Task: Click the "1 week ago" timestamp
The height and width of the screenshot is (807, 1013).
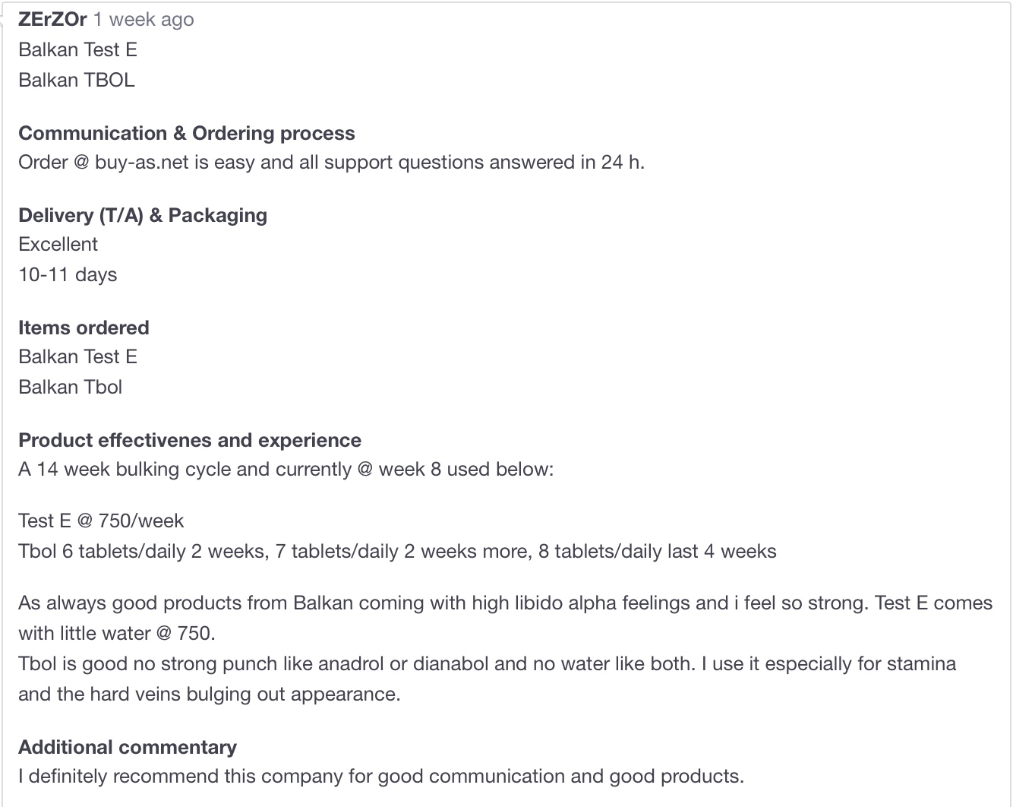Action: click(144, 20)
